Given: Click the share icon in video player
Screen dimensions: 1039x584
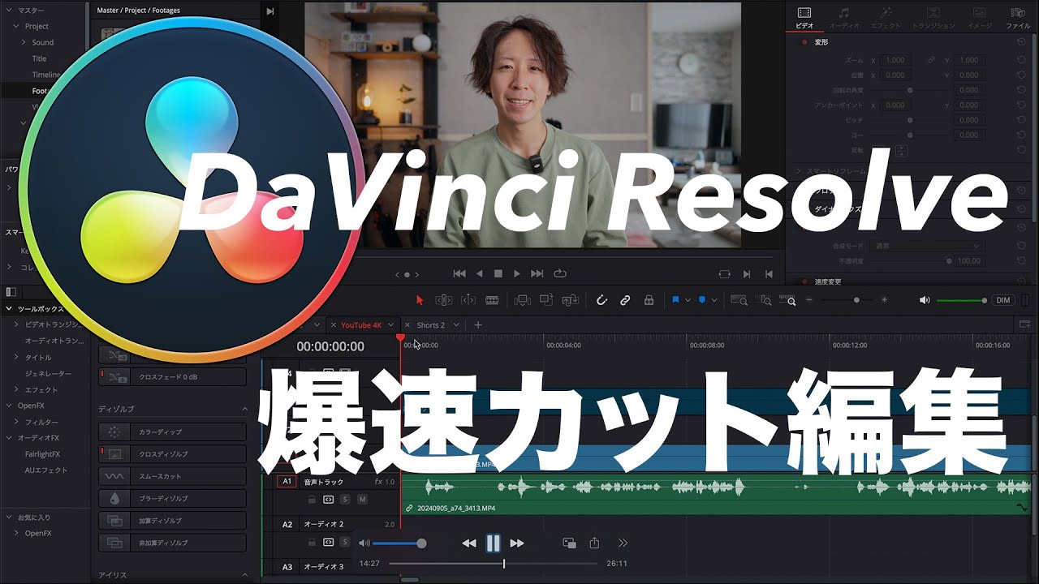Looking at the screenshot, I should point(594,543).
